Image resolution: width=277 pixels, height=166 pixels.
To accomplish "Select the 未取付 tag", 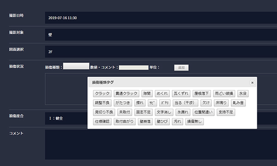I will coord(125,112).
